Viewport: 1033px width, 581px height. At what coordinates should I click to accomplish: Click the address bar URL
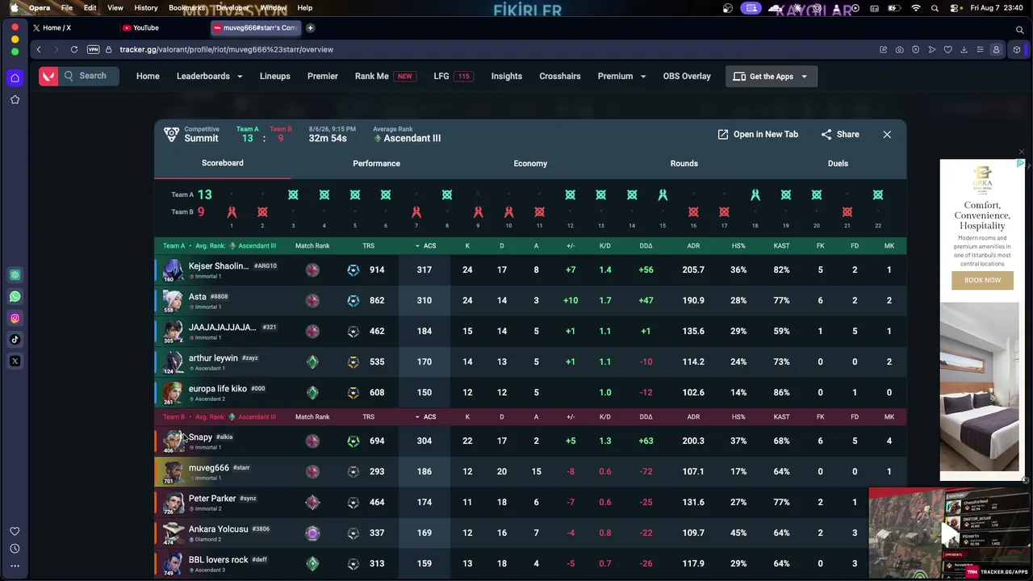click(x=226, y=49)
